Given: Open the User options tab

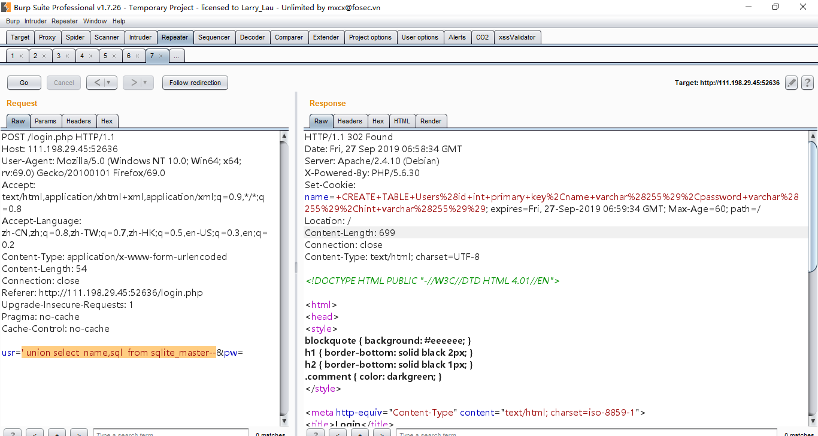Looking at the screenshot, I should 420,37.
